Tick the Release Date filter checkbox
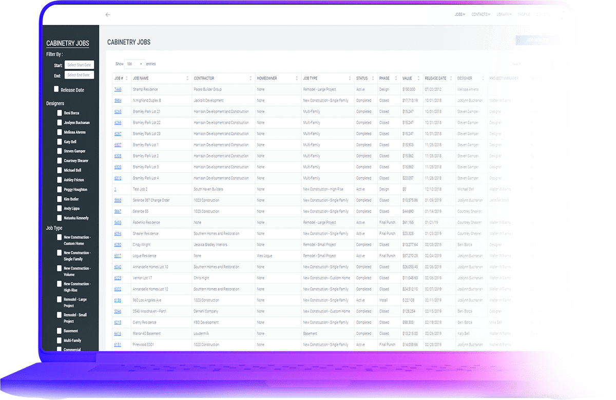 point(56,89)
